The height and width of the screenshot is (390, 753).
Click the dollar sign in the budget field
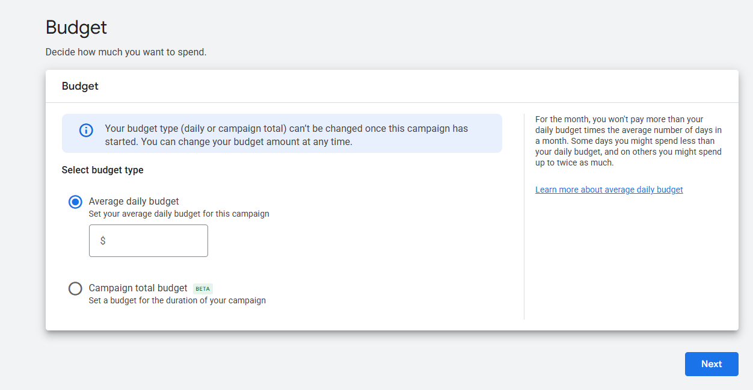103,241
